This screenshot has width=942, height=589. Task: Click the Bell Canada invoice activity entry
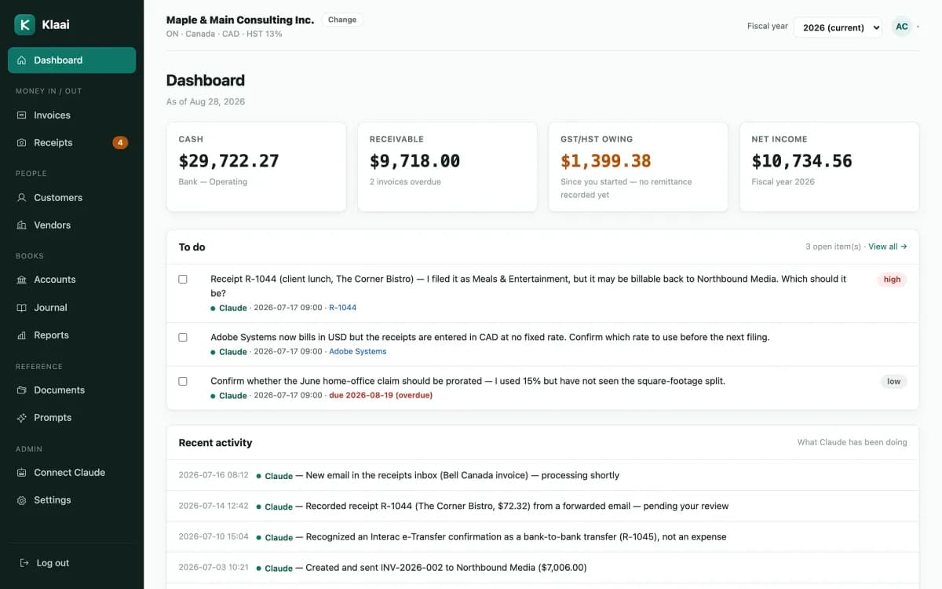point(542,475)
